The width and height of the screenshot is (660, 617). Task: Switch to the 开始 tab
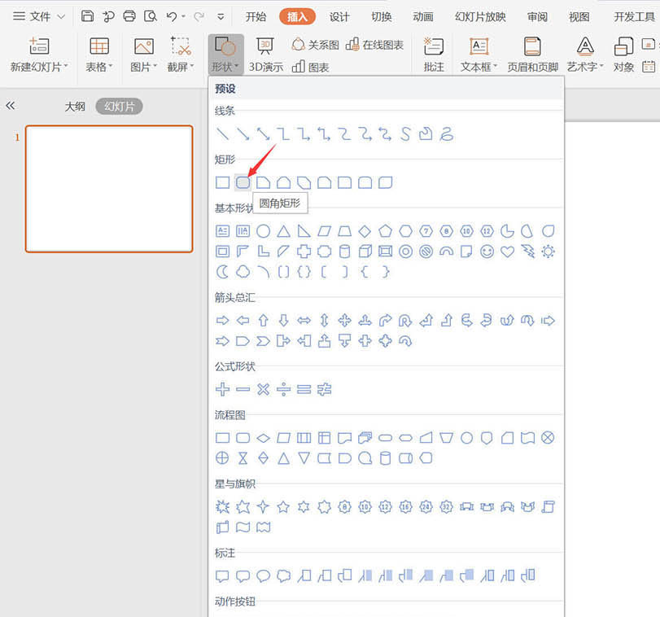pyautogui.click(x=256, y=17)
